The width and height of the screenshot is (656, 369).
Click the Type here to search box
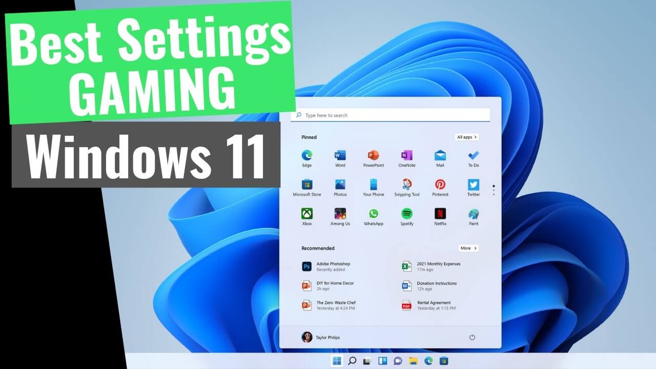[x=391, y=115]
